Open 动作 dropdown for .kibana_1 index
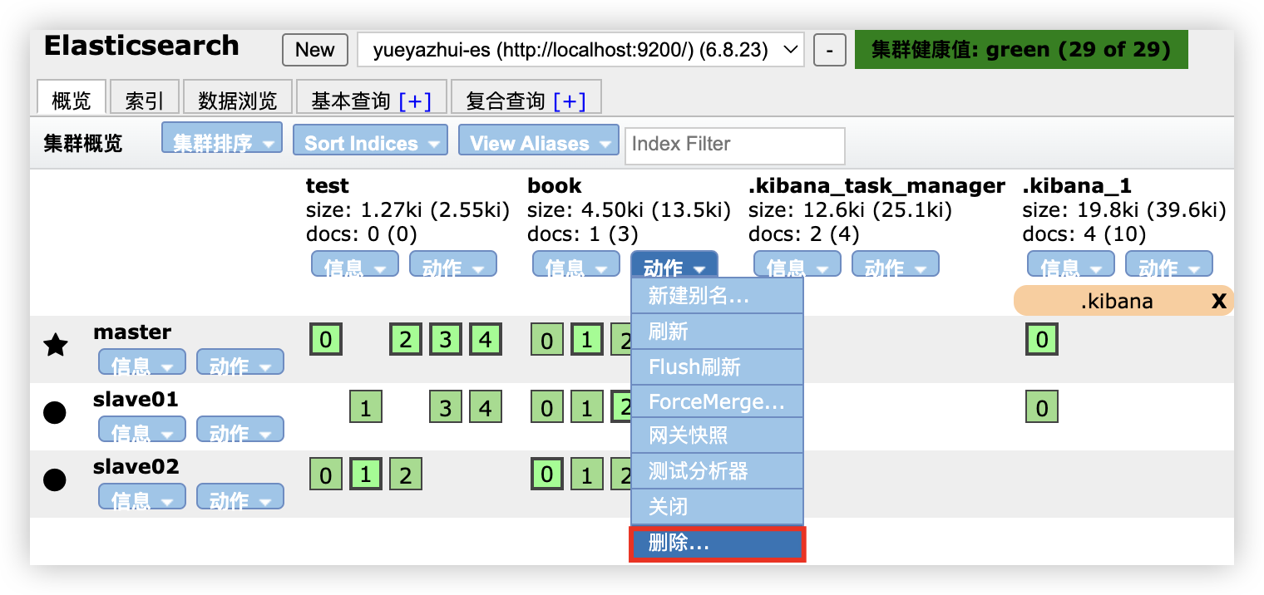 (x=1169, y=264)
